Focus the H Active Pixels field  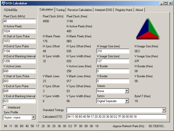point(19,31)
